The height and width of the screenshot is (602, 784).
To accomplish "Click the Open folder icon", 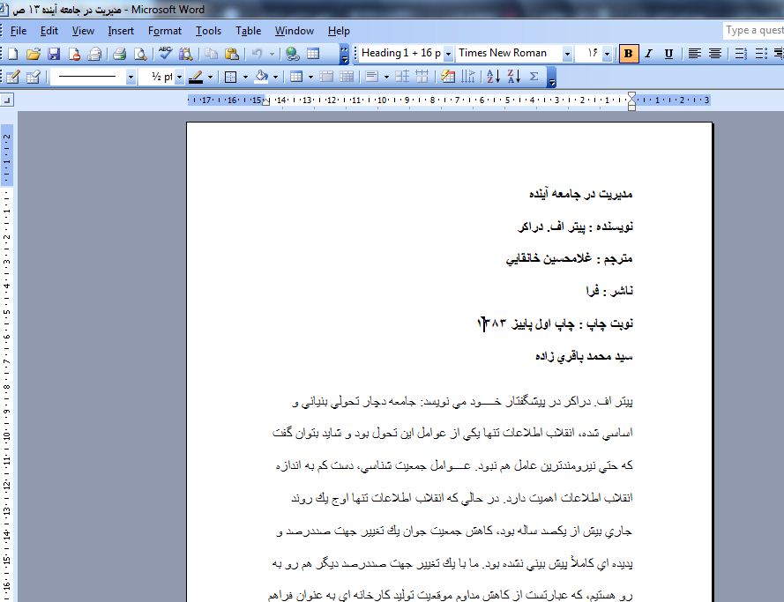I will click(x=34, y=54).
